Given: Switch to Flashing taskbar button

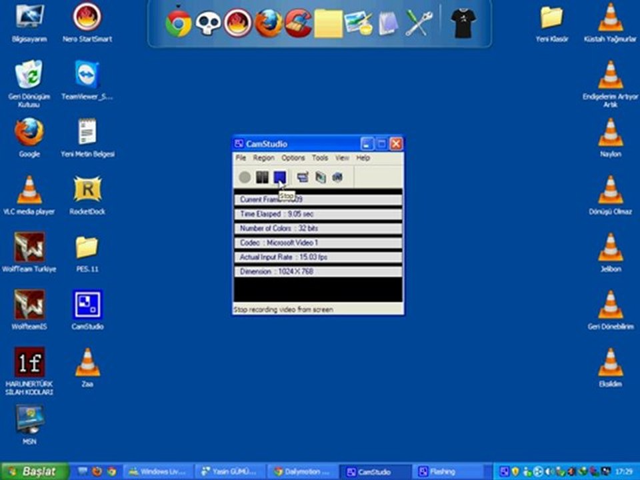Looking at the screenshot, I should point(447,472).
